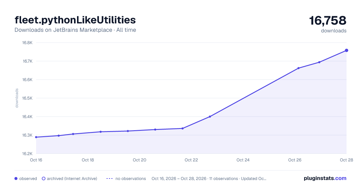Click the 16.4K y-axis label

pyautogui.click(x=27, y=117)
